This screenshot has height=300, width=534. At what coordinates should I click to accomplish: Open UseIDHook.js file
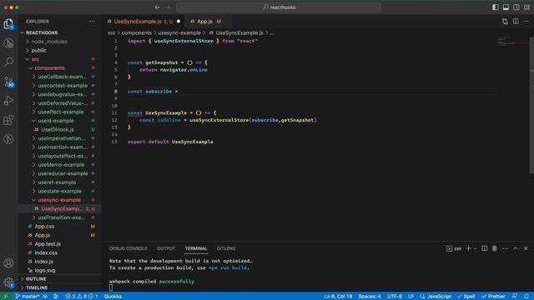pos(59,130)
